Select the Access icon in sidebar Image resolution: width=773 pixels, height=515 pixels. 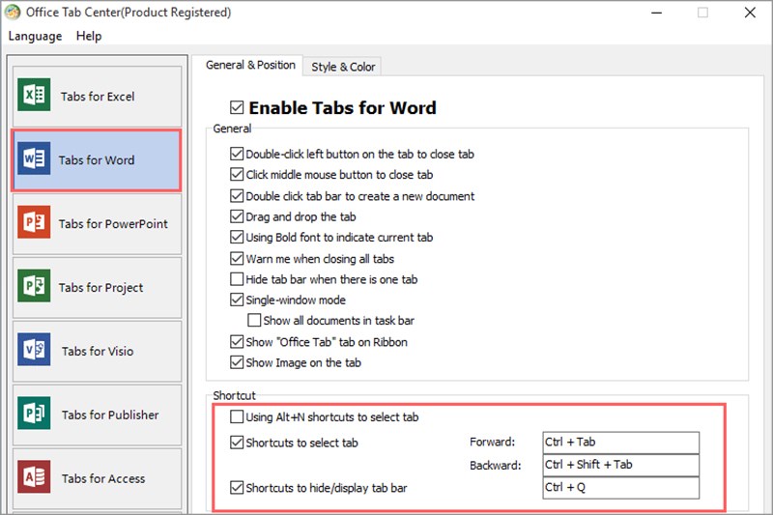[x=35, y=479]
